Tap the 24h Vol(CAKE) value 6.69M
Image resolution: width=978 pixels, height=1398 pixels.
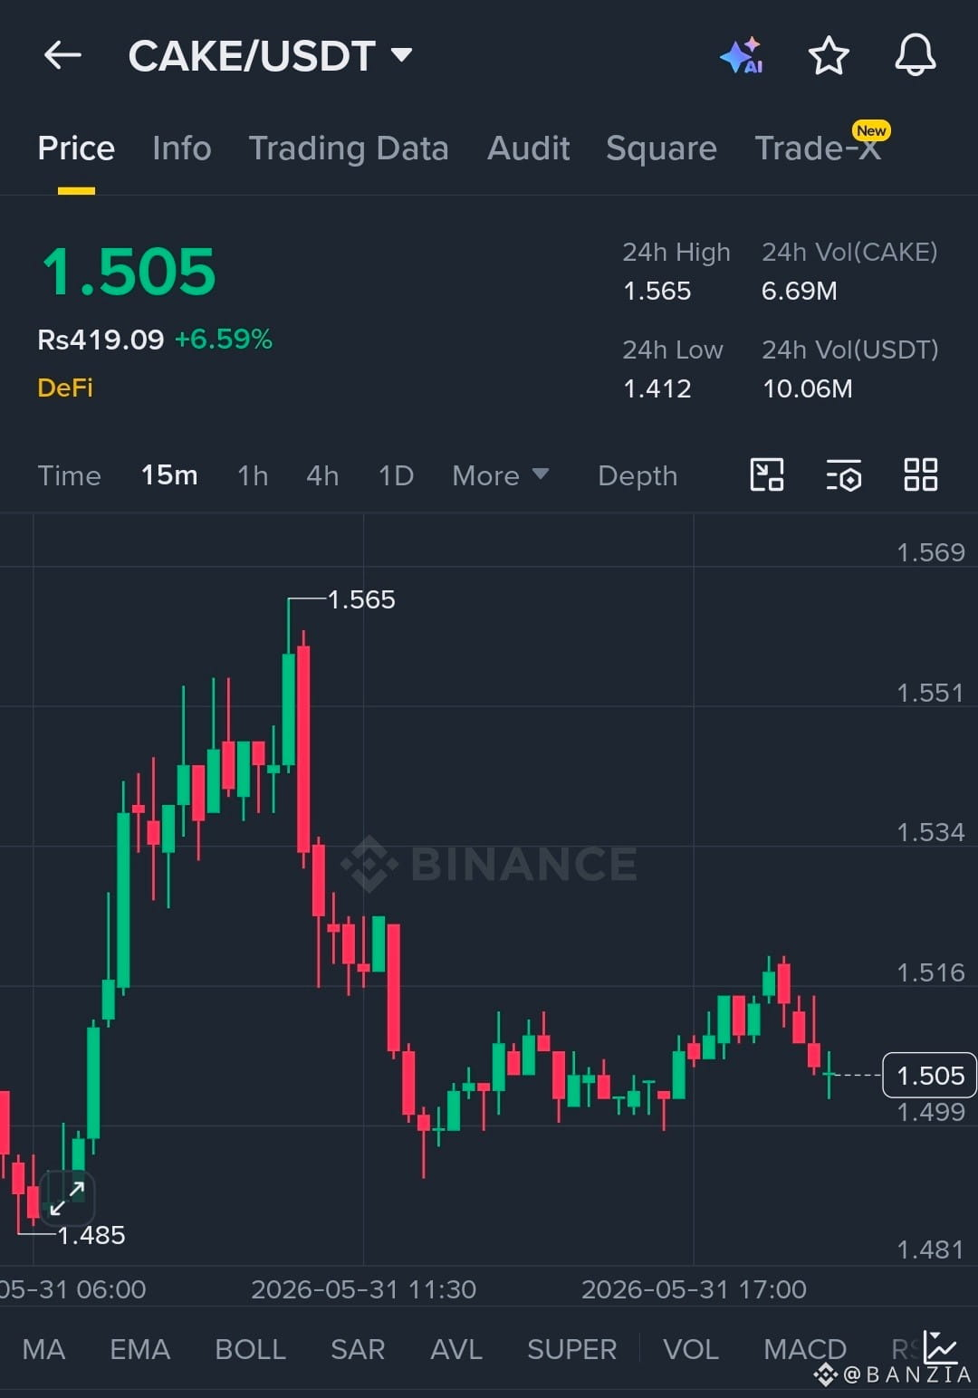800,291
